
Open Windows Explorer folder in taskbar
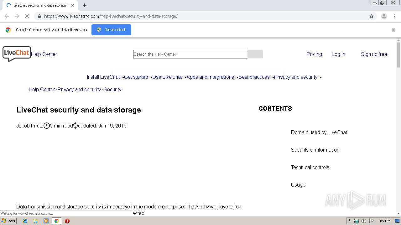coord(35,221)
